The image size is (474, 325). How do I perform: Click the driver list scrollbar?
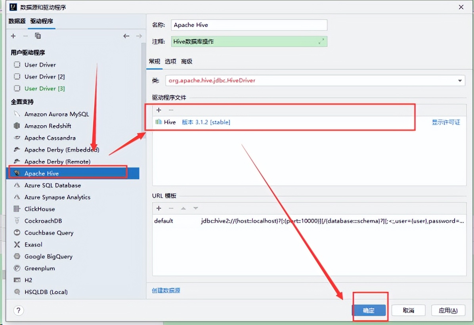143,91
